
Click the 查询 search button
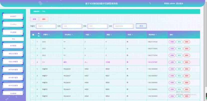[x=141, y=26]
